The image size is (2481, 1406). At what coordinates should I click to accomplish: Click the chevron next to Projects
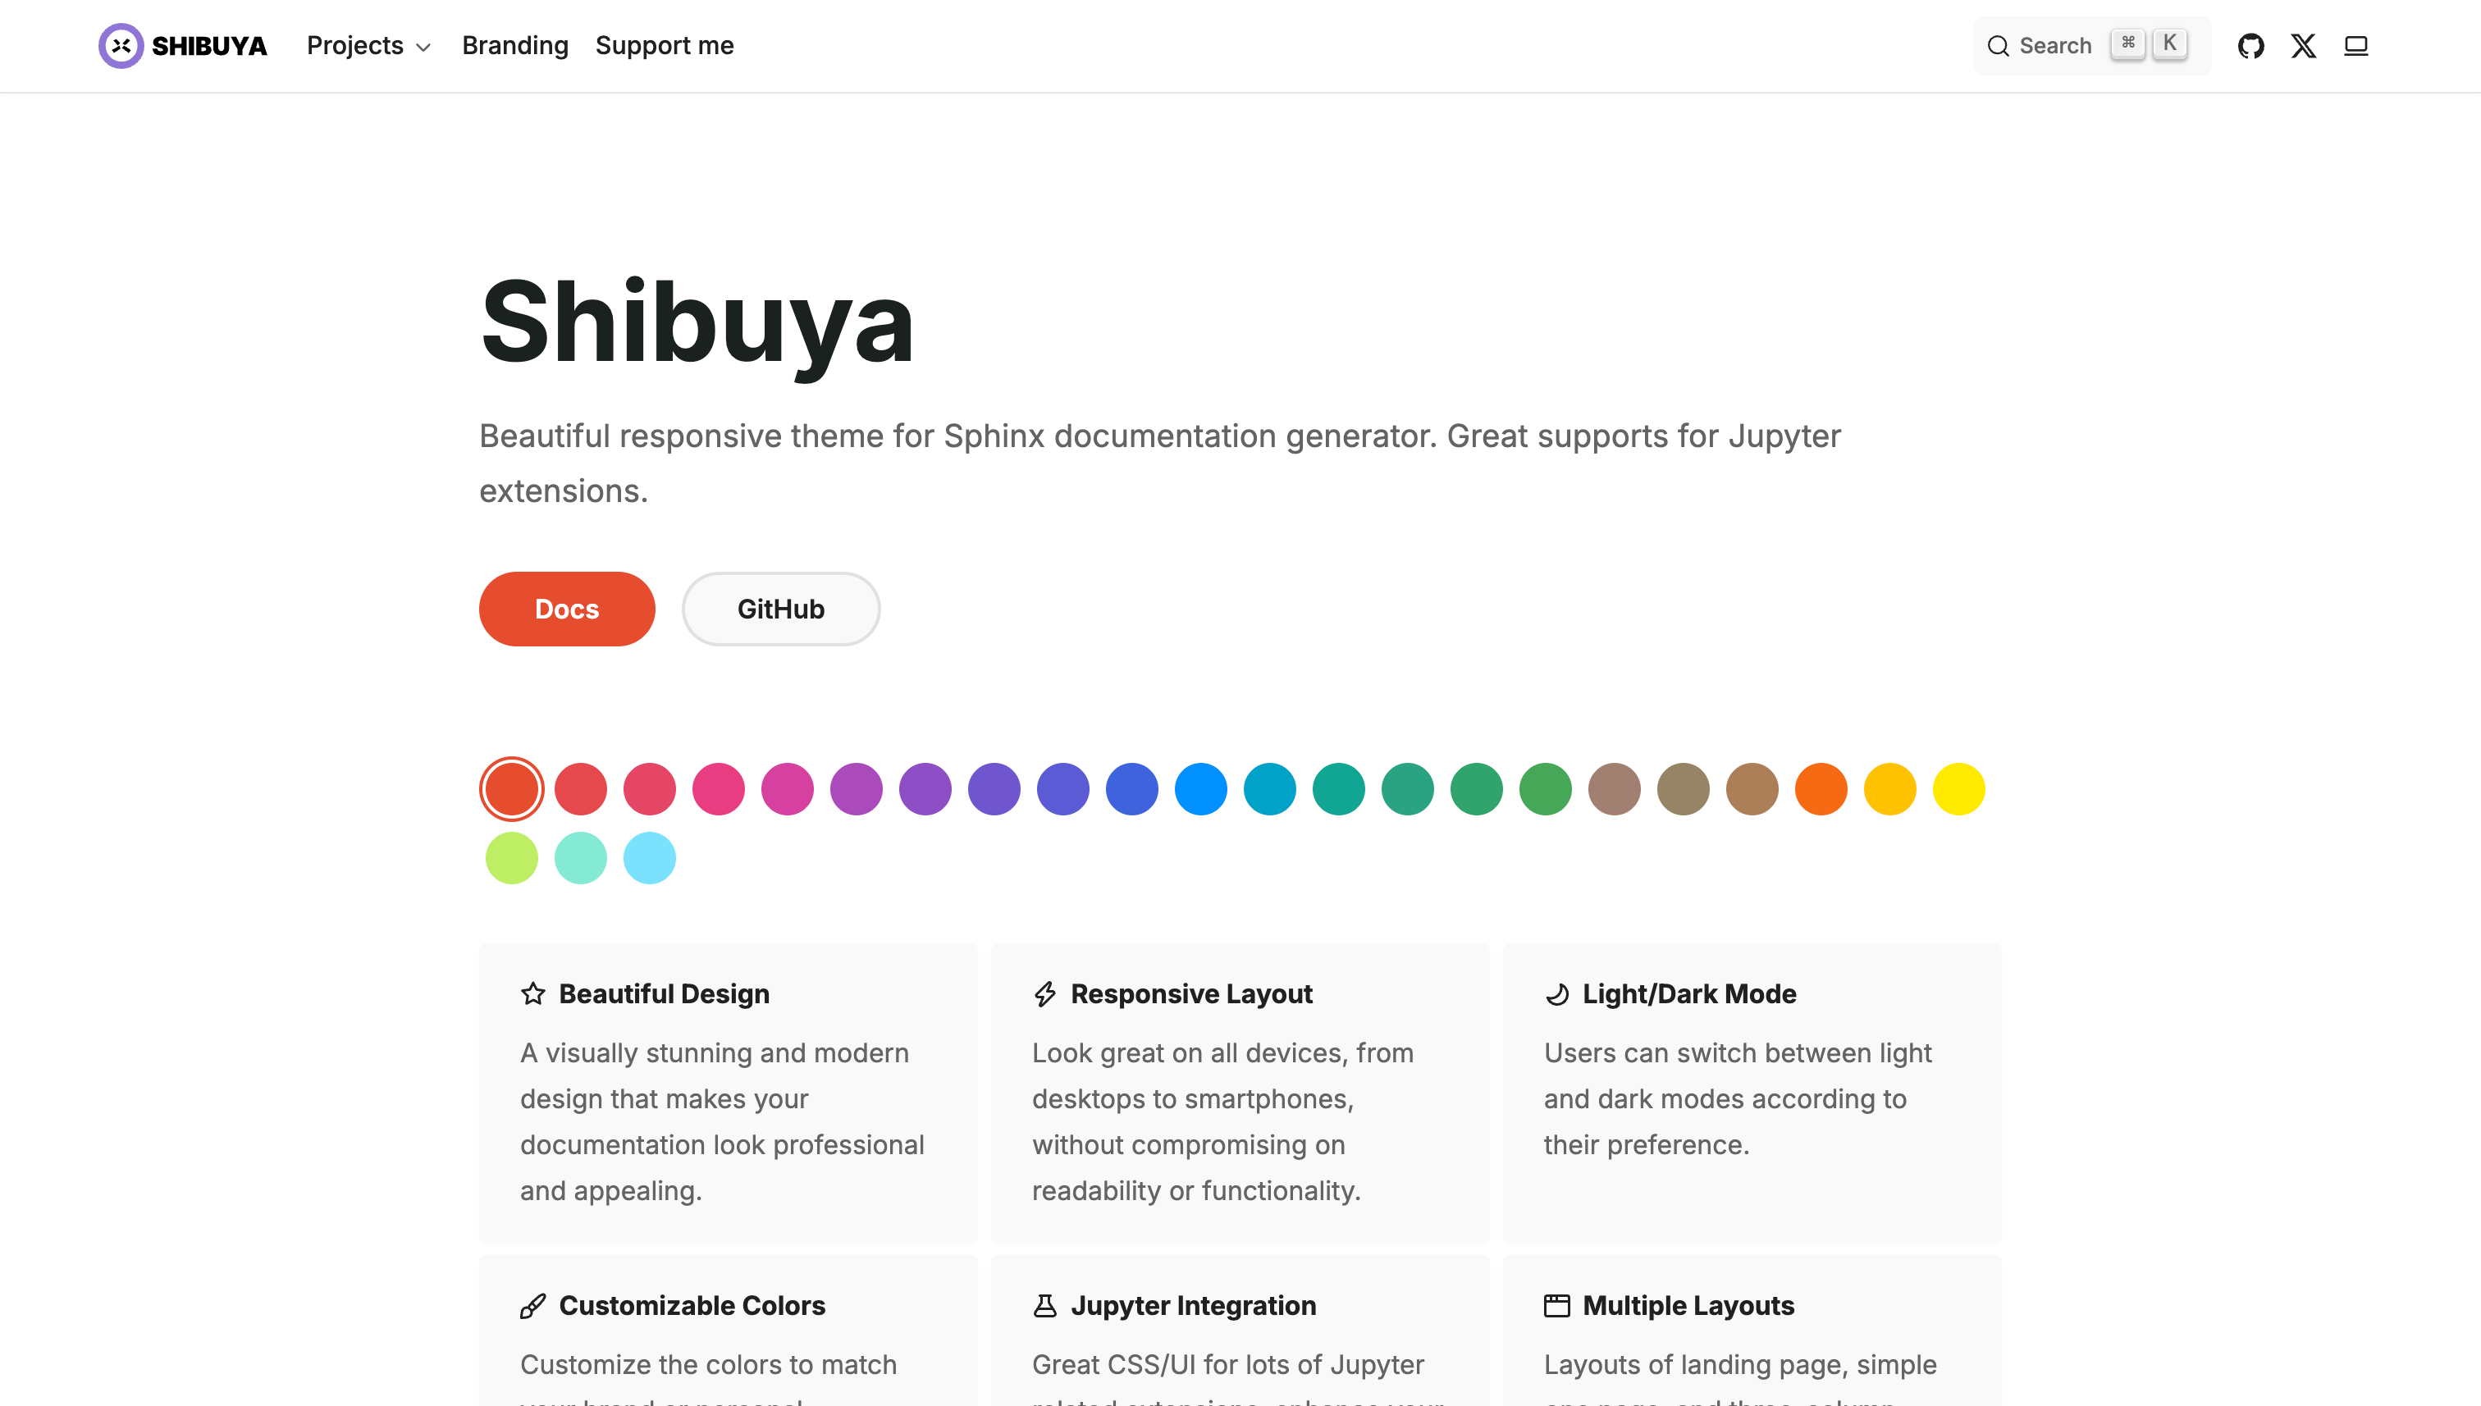[423, 48]
